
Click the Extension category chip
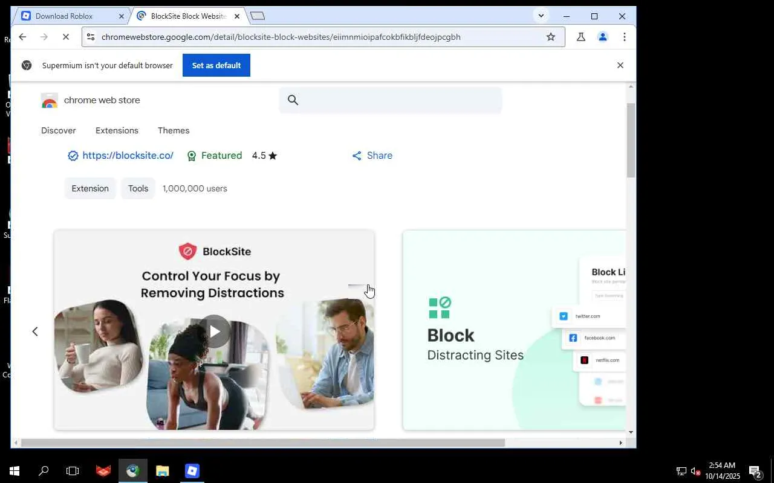[90, 188]
